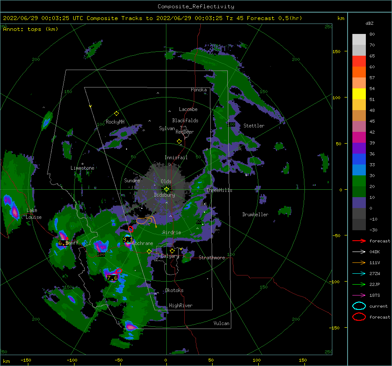
Task: Select the magenta 39-42 dBZ swatch
Action: tap(359, 138)
